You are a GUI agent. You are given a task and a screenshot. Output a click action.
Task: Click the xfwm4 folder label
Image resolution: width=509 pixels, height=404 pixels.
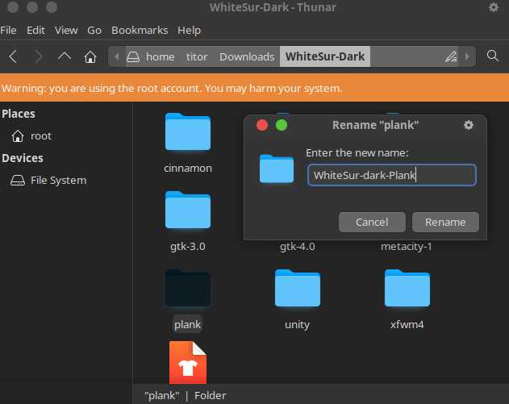click(407, 324)
